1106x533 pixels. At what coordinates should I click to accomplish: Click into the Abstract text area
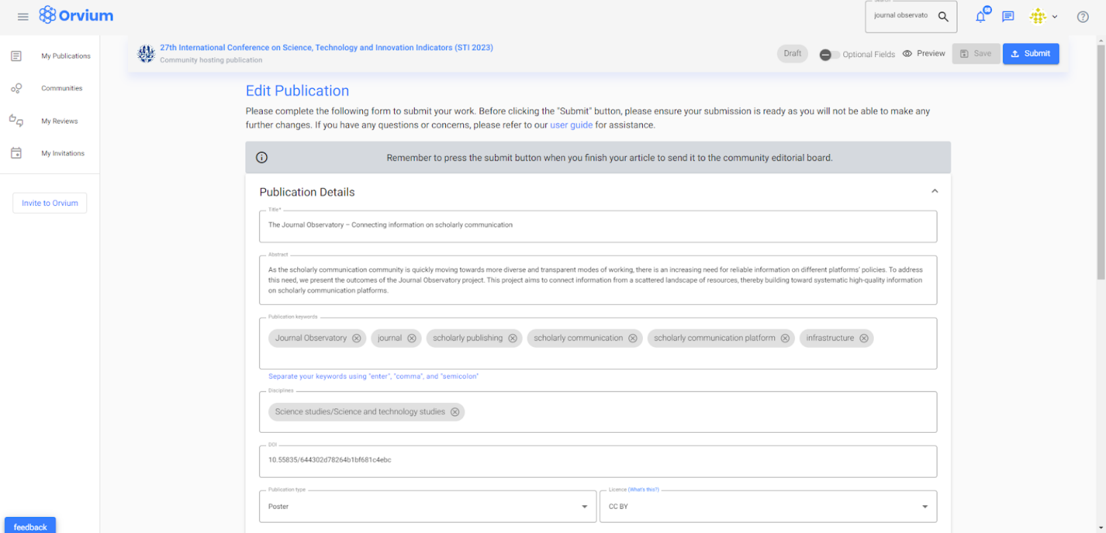[598, 280]
